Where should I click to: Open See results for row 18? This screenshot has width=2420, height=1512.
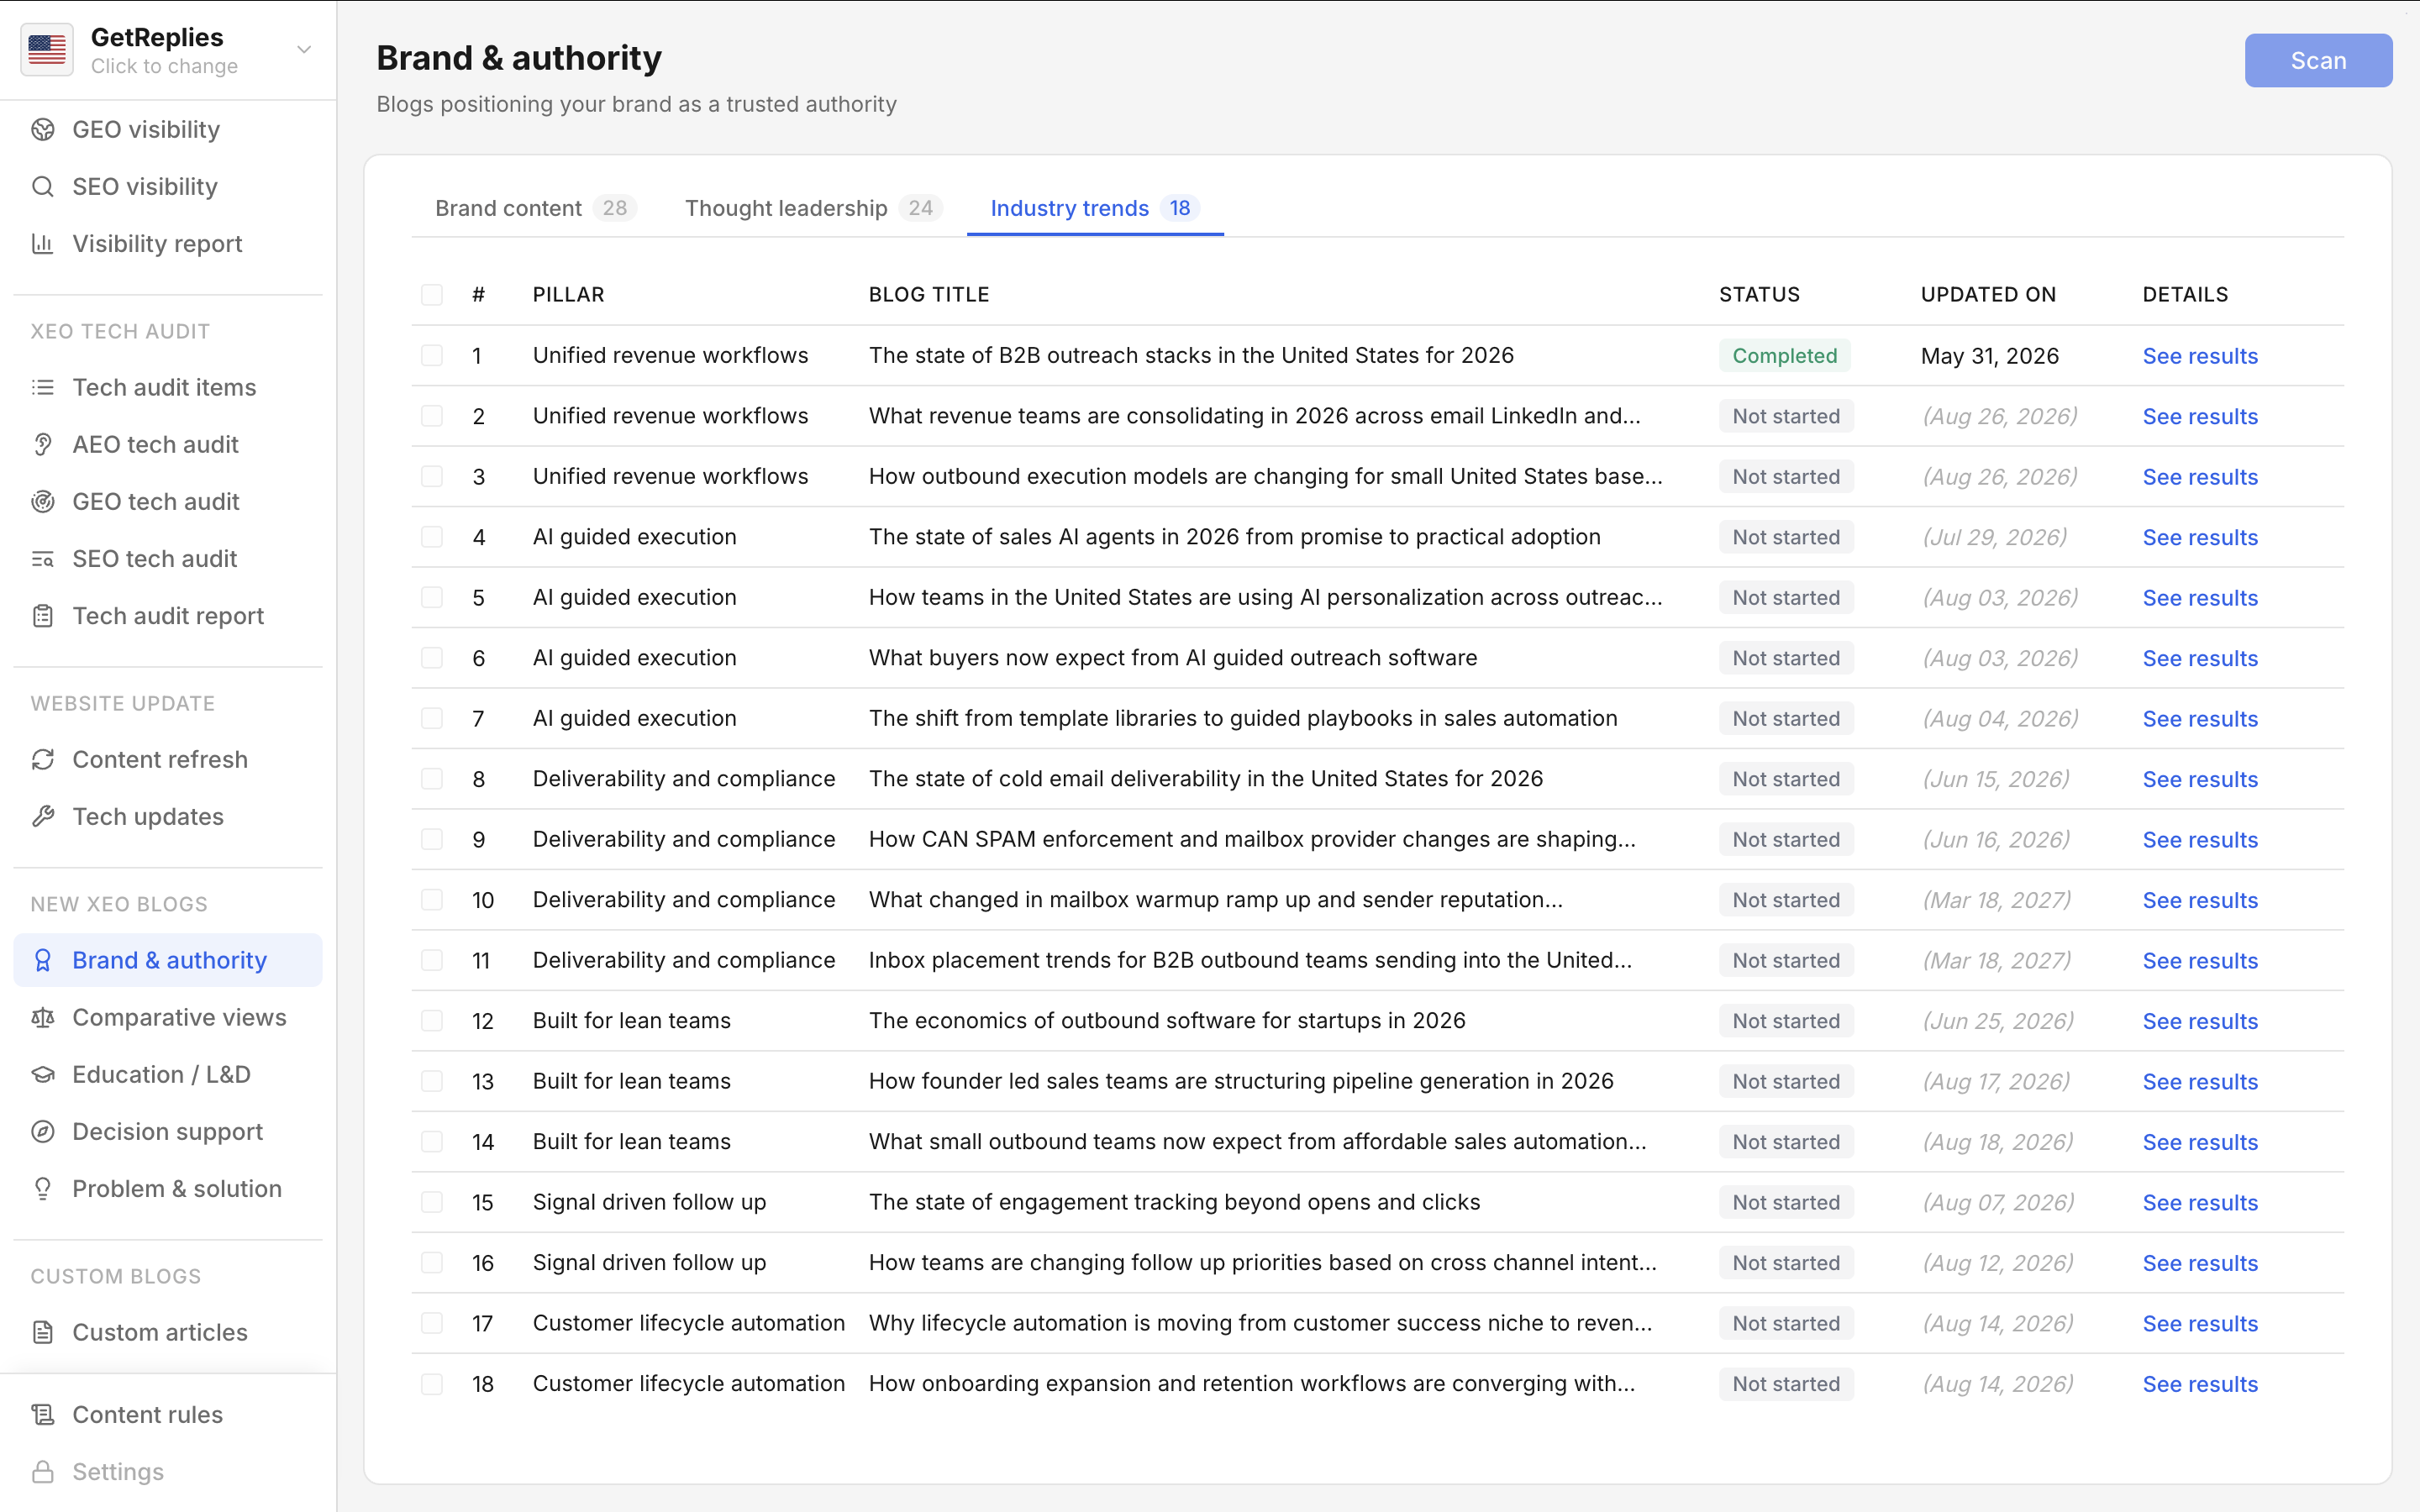point(2200,1384)
